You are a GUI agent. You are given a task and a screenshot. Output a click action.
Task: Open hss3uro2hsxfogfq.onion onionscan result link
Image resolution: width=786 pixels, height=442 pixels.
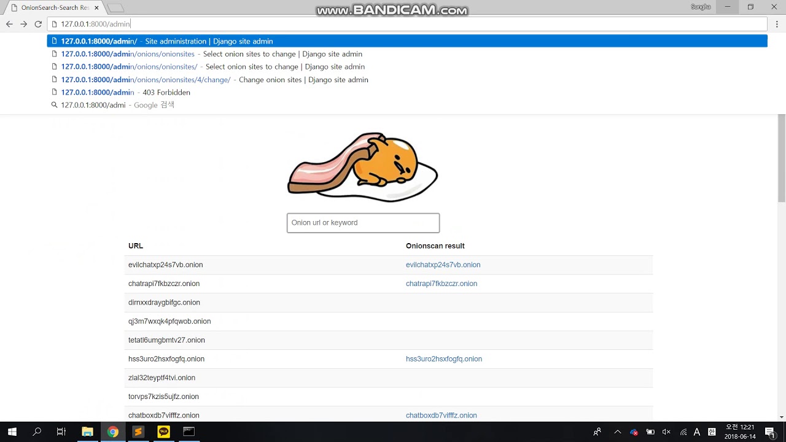coord(444,359)
